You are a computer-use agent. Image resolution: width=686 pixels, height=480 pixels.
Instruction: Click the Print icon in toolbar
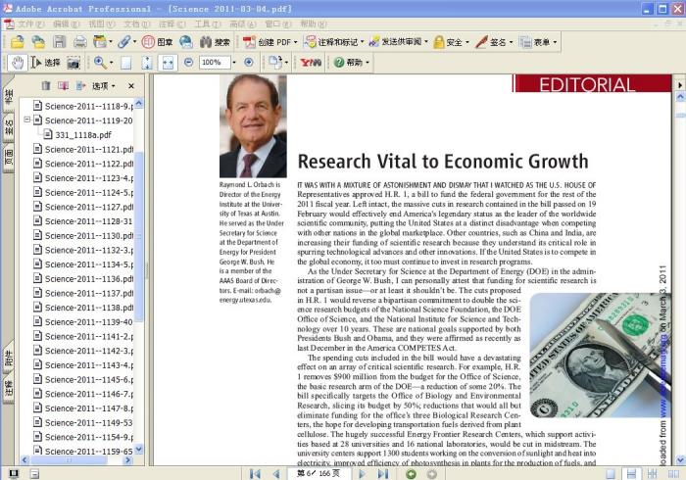tap(80, 42)
